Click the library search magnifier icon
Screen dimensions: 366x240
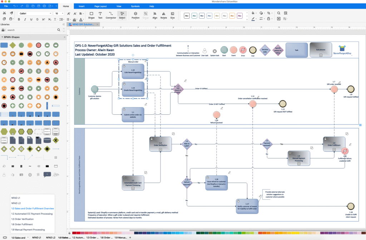[x=59, y=30]
